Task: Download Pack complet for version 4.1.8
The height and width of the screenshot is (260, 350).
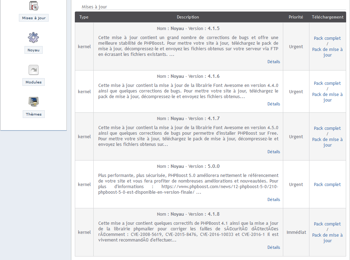Action: pyautogui.click(x=327, y=224)
